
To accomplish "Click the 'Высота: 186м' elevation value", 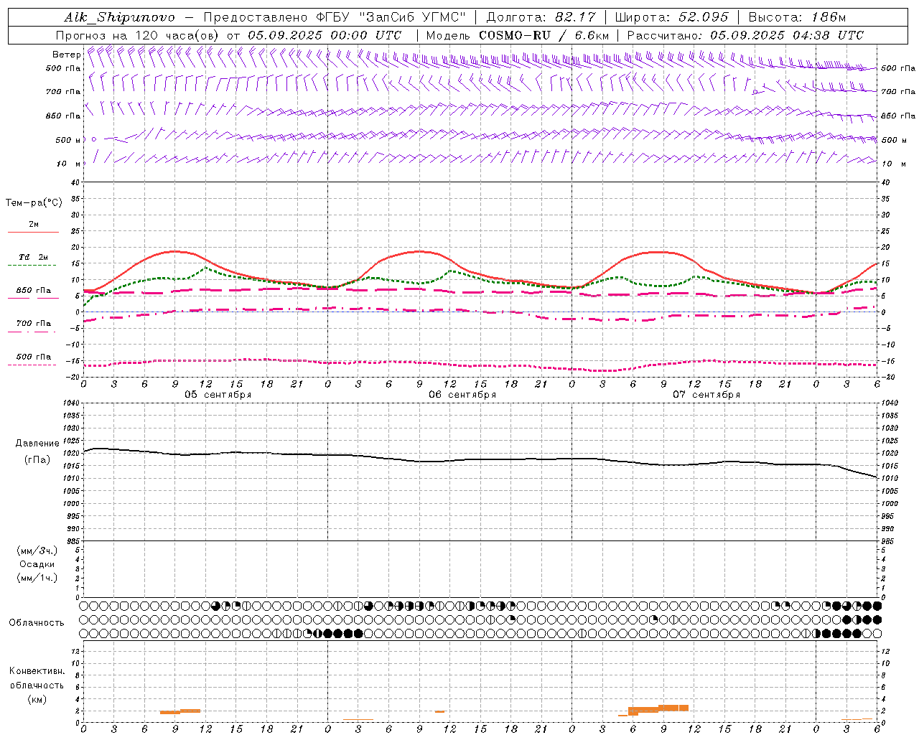I will coord(797,17).
